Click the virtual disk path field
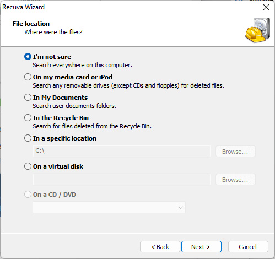This screenshot has width=275, height=259. tap(122, 179)
